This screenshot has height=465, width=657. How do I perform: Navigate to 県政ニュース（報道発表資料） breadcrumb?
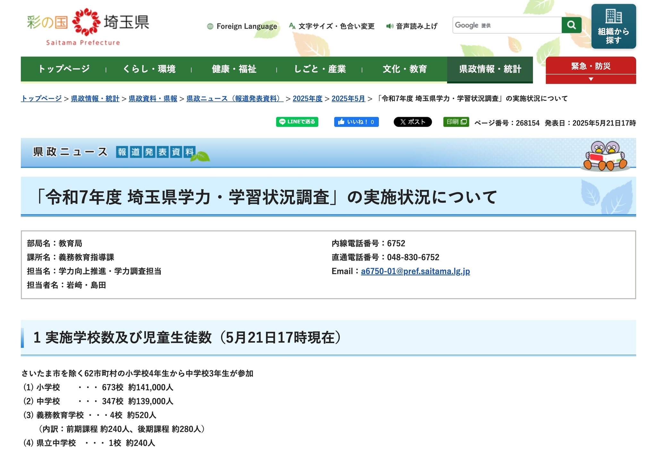point(235,99)
